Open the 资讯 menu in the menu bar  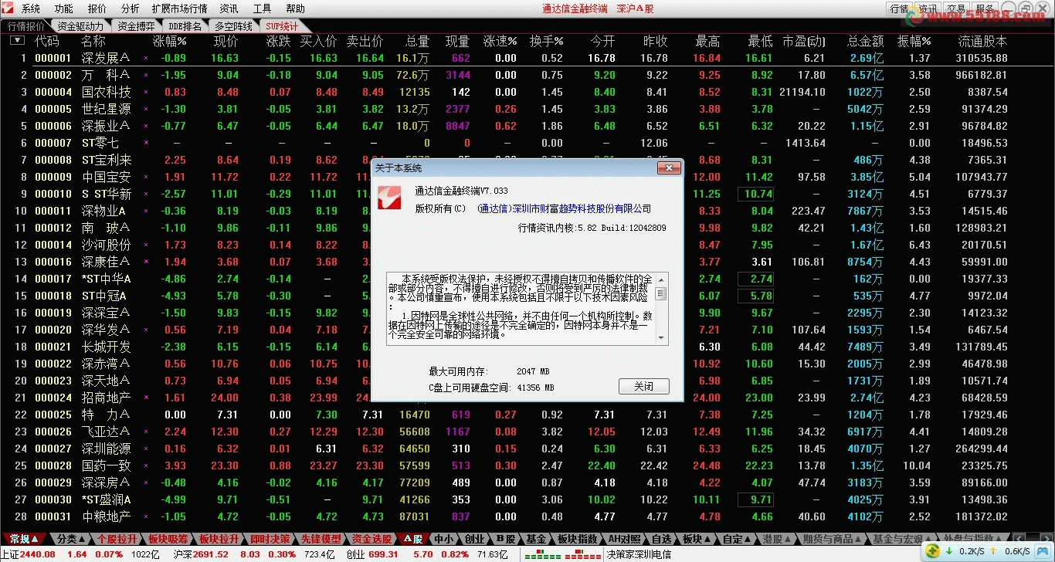click(229, 8)
